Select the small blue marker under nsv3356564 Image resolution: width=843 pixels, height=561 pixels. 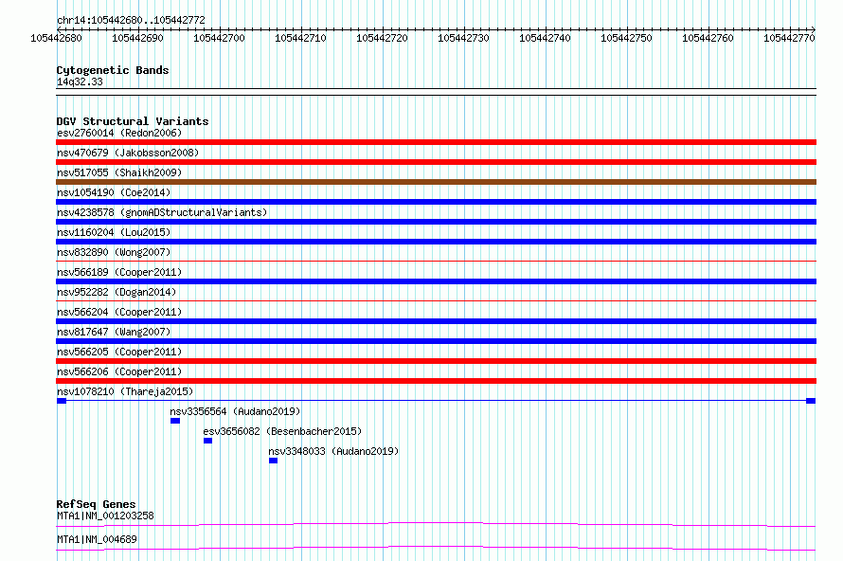click(175, 421)
